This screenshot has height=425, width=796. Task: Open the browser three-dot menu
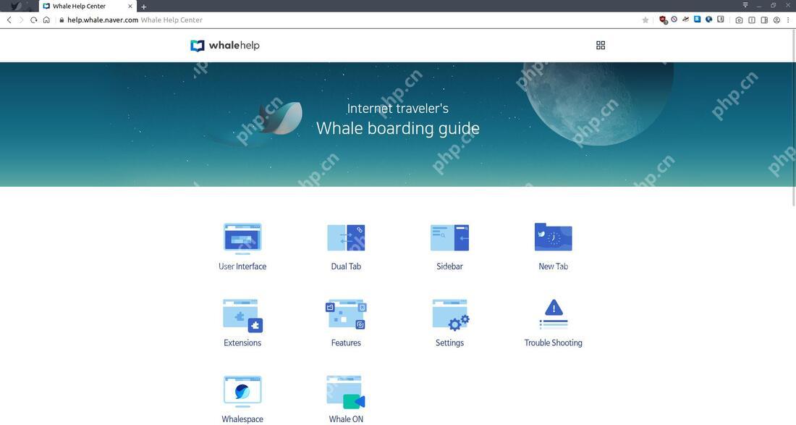coord(788,20)
